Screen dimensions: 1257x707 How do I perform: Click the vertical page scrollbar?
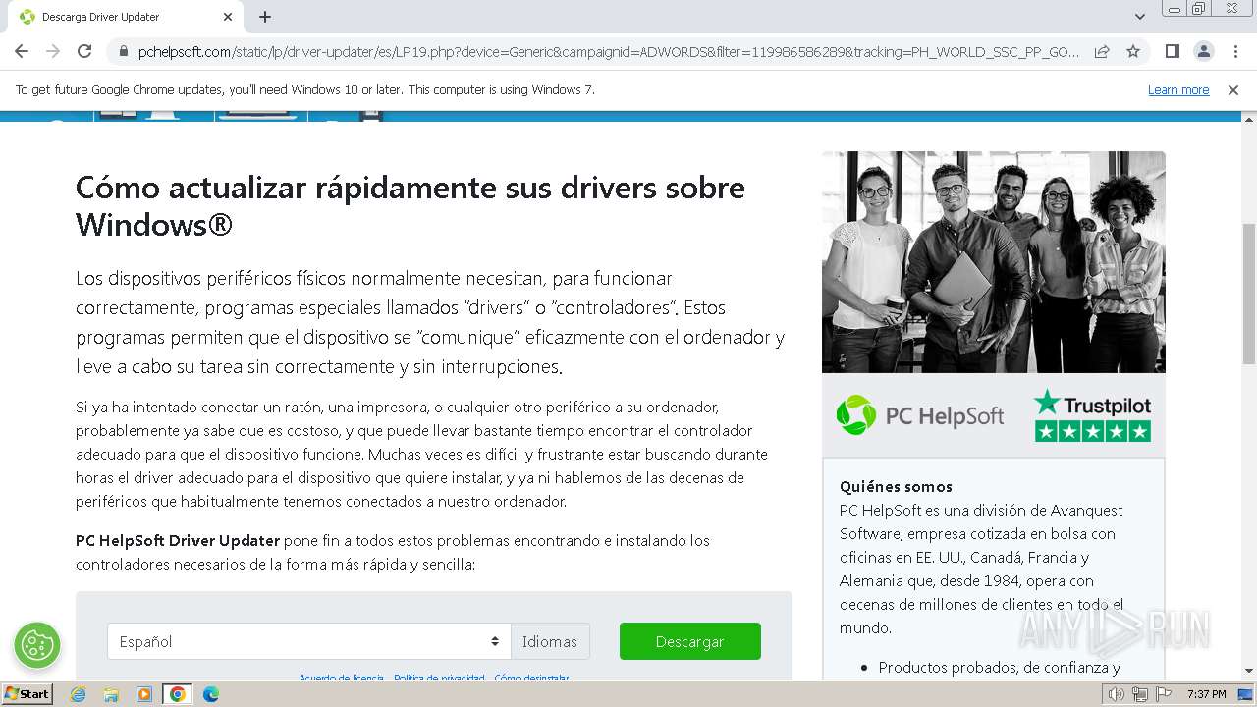tap(1249, 293)
